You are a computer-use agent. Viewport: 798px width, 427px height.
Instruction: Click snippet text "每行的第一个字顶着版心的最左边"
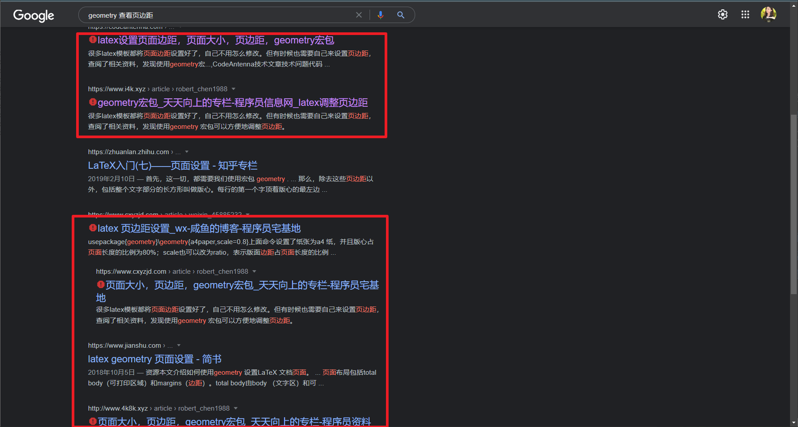269,190
